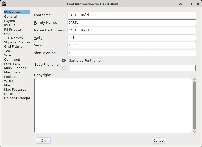The height and width of the screenshot is (147, 202).
Task: Open the PS Names section
Action: [17, 12]
